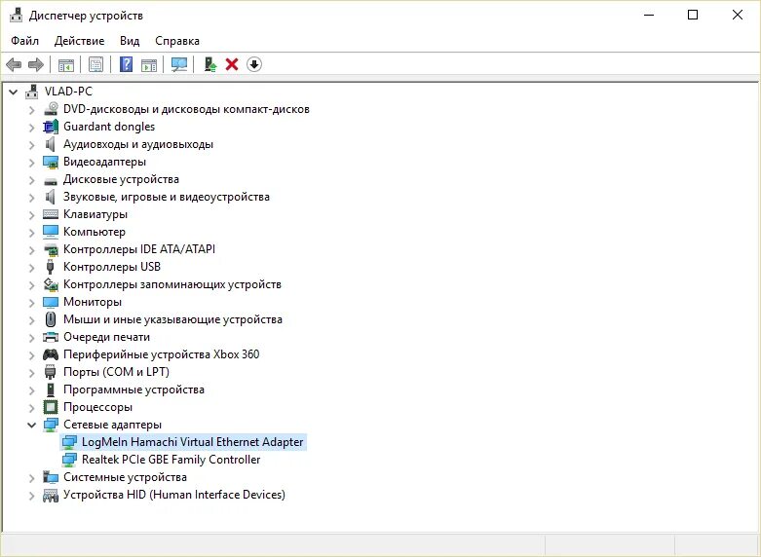The image size is (761, 557).
Task: Click the red X uninstall device icon
Action: [232, 64]
